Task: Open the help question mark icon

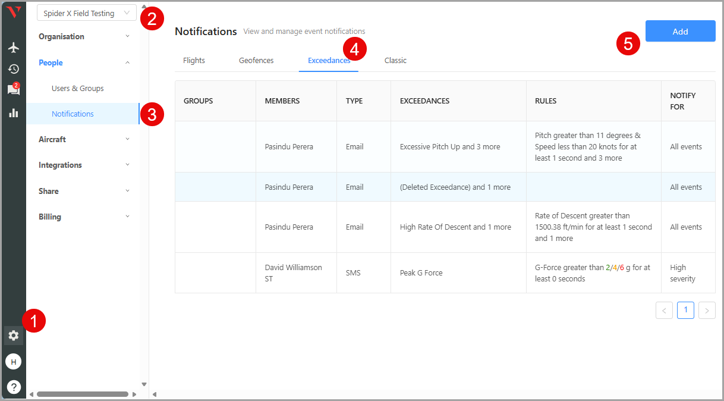Action: (13, 387)
